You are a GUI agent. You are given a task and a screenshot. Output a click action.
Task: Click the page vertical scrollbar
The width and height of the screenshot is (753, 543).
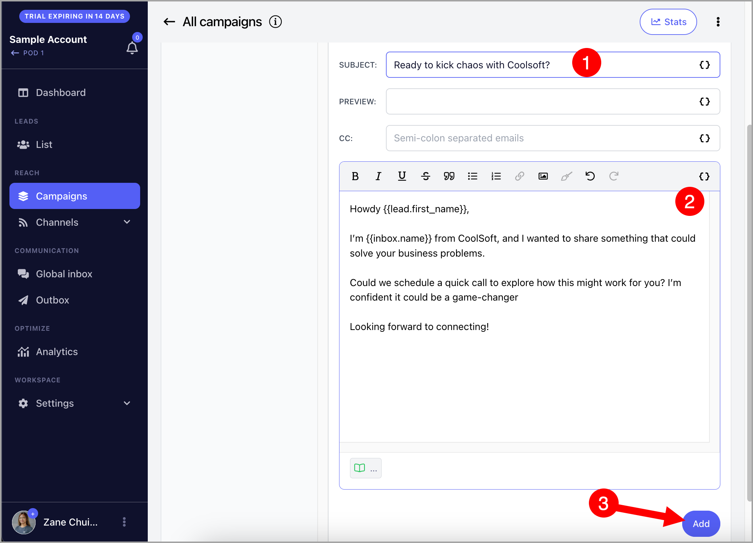coord(749,313)
